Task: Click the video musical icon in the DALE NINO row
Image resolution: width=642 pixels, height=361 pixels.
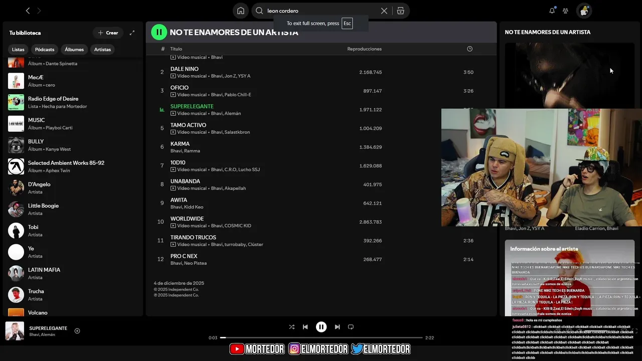Action: [x=173, y=76]
